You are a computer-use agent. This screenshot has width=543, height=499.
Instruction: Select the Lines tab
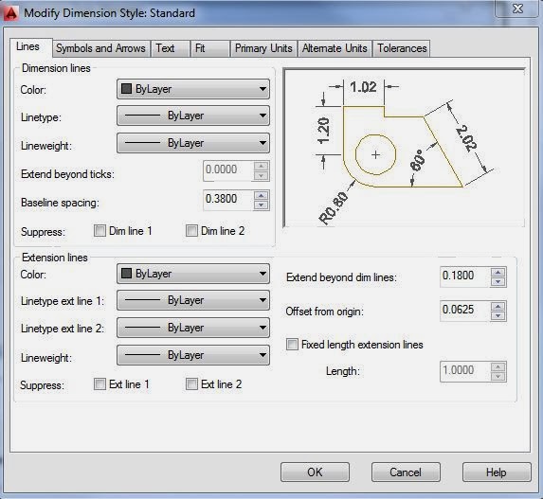(x=30, y=47)
